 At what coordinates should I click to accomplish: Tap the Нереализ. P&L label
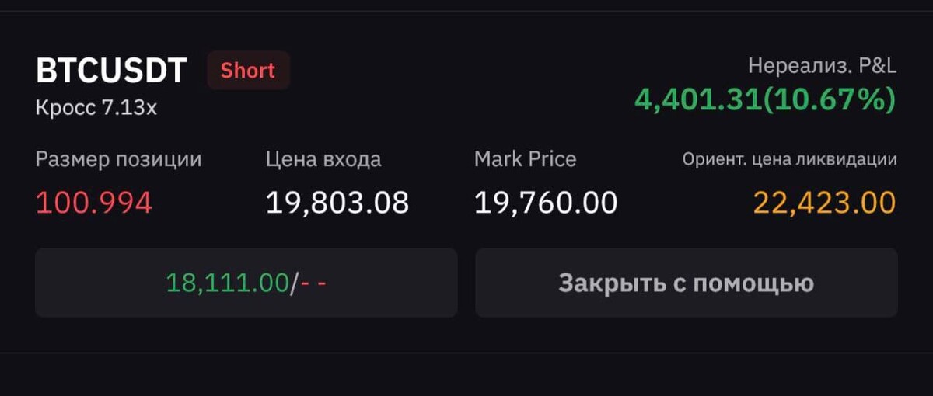coord(822,66)
